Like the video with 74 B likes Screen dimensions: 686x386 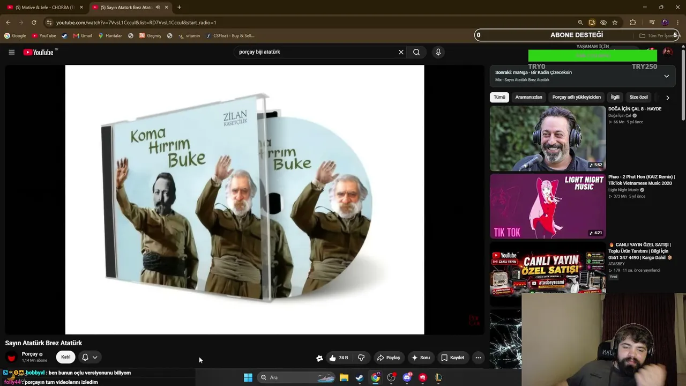tap(339, 358)
